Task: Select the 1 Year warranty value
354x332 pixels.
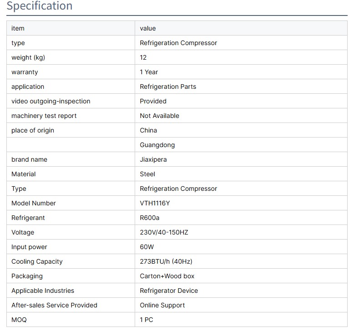Action: [149, 72]
